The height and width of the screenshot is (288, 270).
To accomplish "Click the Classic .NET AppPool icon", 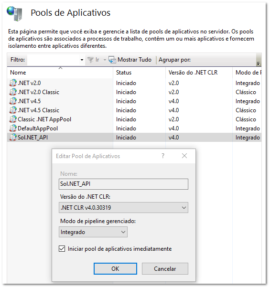I will click(x=13, y=119).
